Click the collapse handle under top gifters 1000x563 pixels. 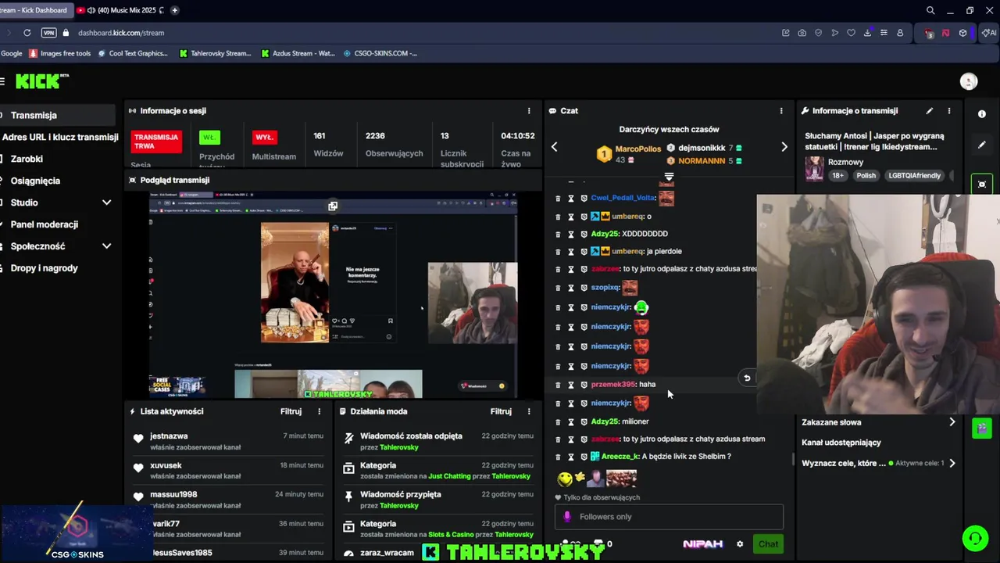tap(669, 178)
